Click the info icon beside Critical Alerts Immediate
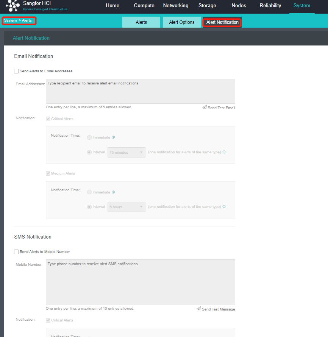 coord(113,137)
